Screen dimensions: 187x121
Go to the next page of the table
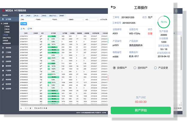point(42,108)
